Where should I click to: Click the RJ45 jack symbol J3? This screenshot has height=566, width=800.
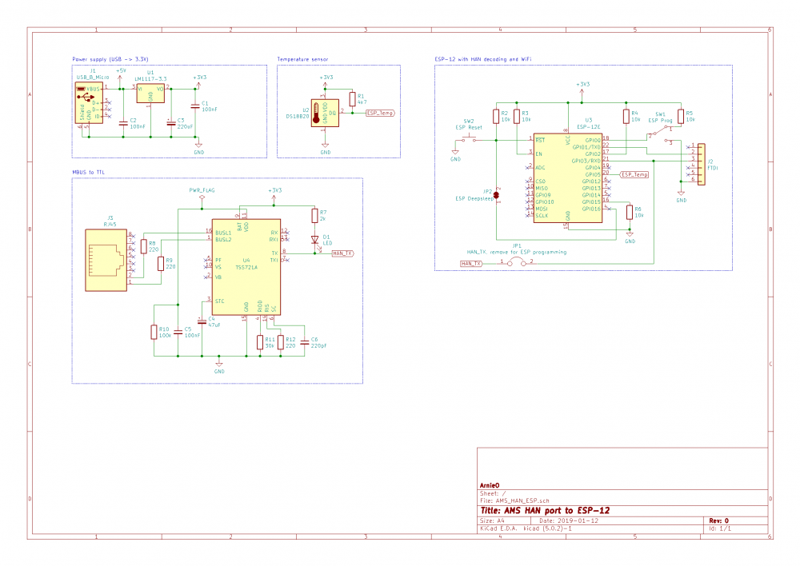106,254
